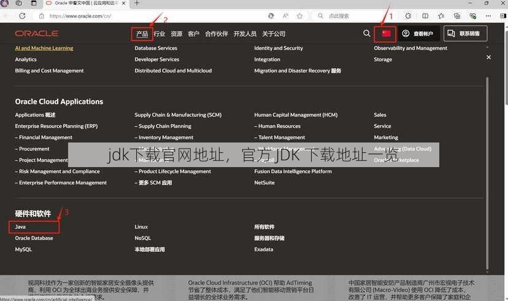Open the NetSuite link
The image size is (508, 301).
coord(264,182)
